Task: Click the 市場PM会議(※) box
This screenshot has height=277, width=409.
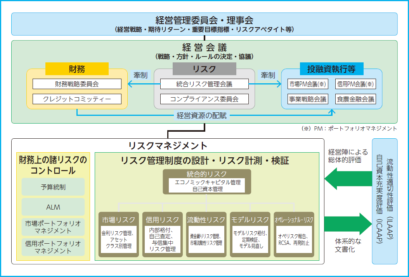Action: pos(308,84)
